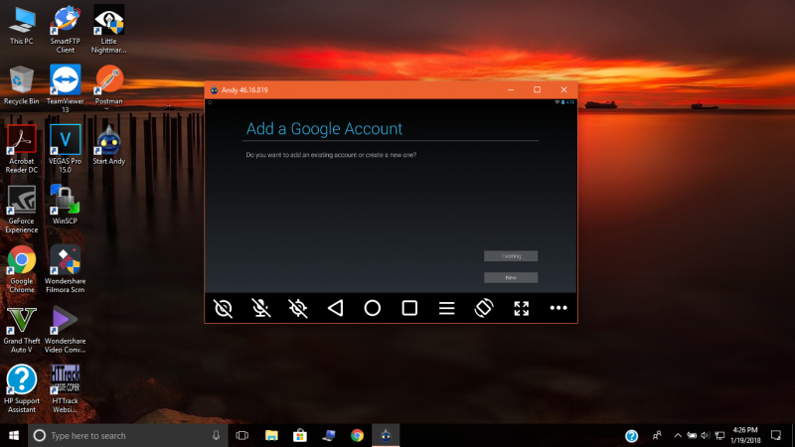Click the Windows search box
Viewport: 795px width, 447px height.
[x=126, y=436]
